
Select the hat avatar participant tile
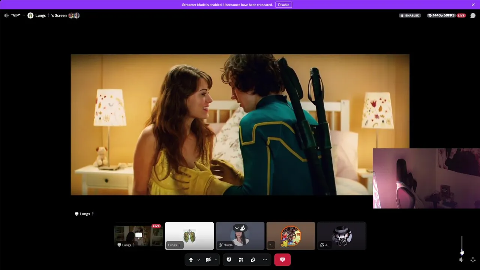[341, 236]
